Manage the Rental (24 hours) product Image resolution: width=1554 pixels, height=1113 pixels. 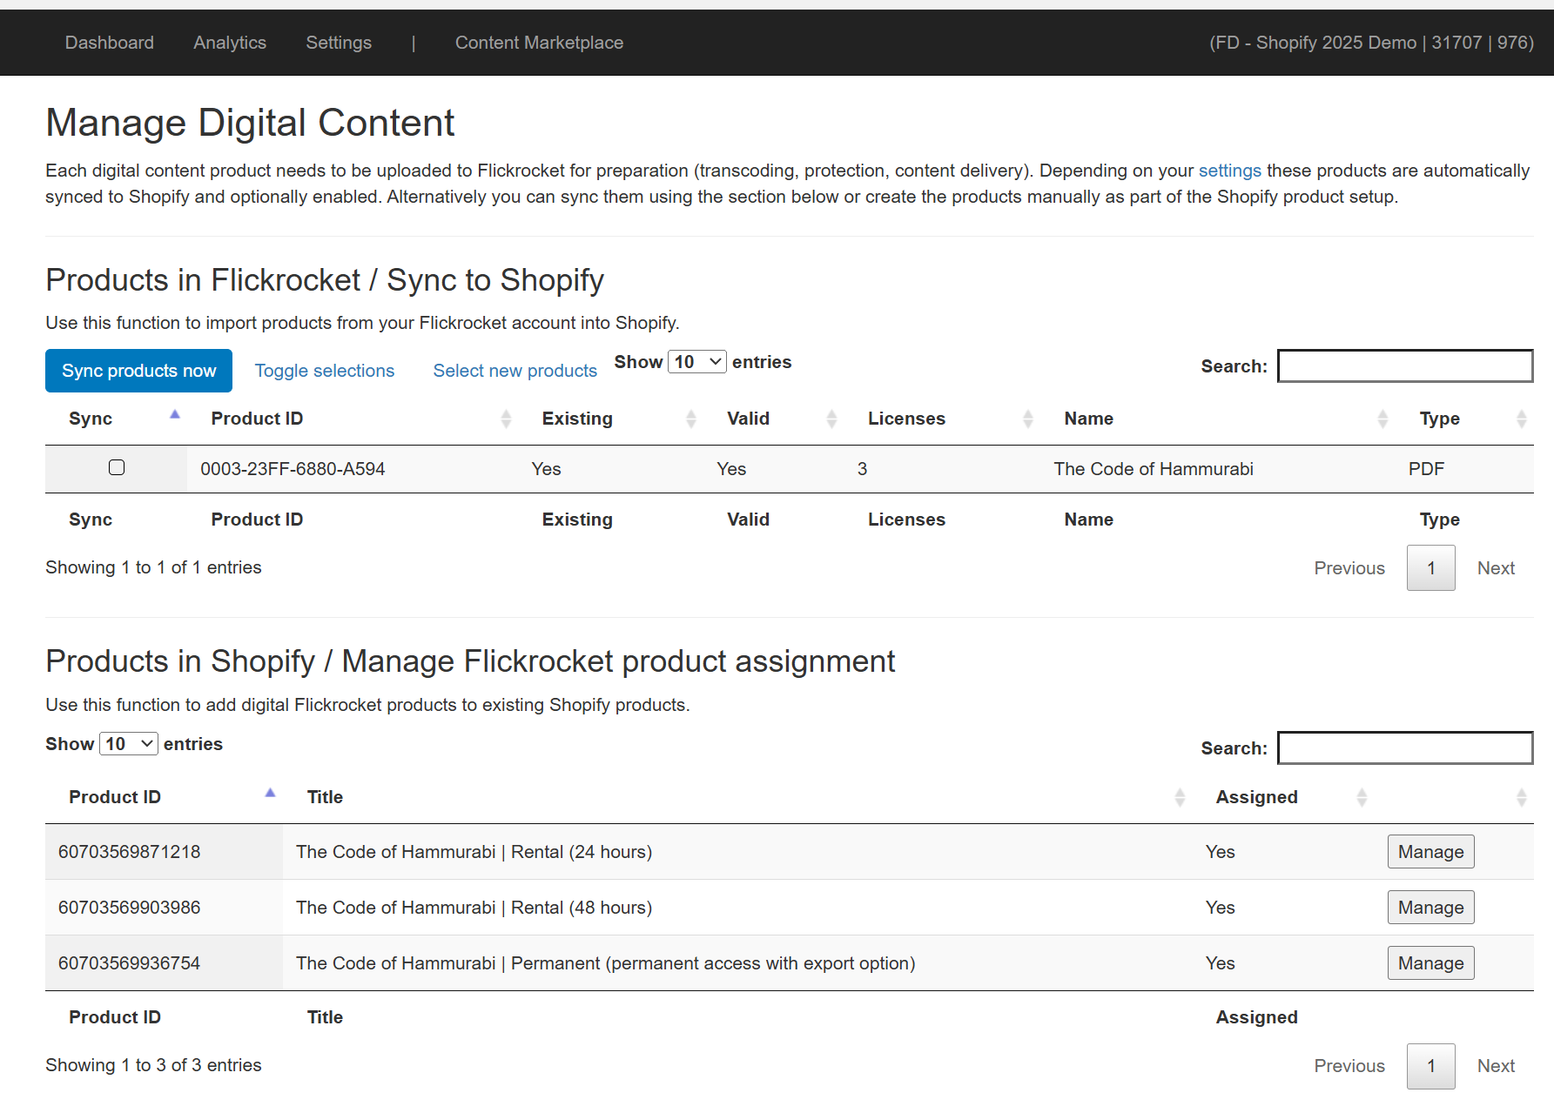coord(1430,852)
